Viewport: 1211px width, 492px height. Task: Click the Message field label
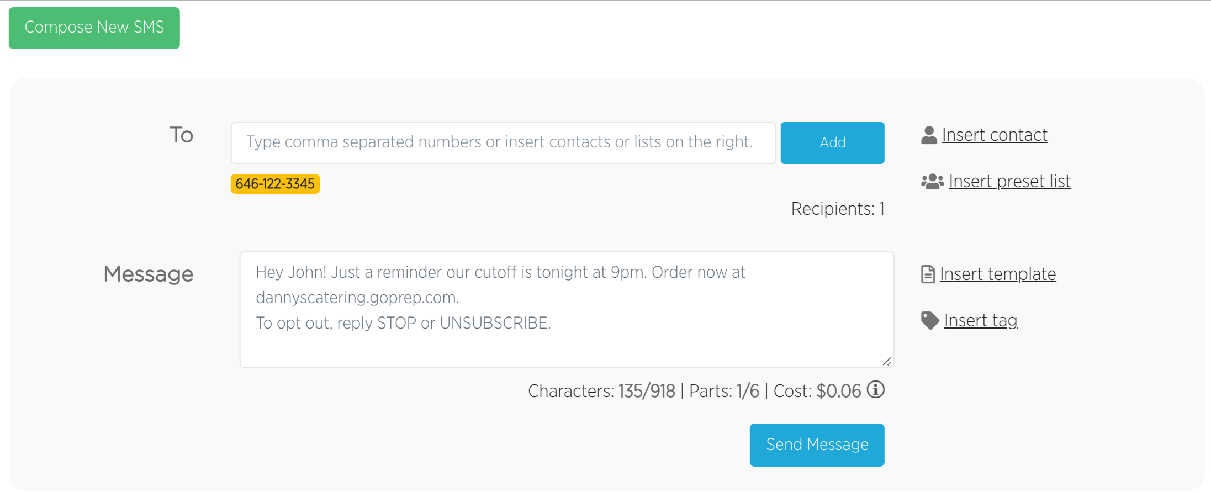click(149, 274)
